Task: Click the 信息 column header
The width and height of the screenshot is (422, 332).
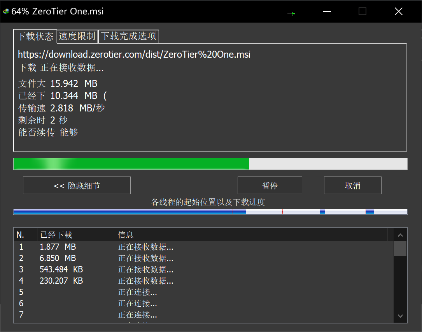Action: 251,235
